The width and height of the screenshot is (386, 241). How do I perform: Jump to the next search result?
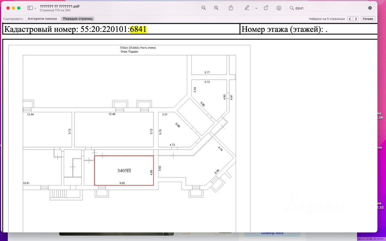point(356,19)
